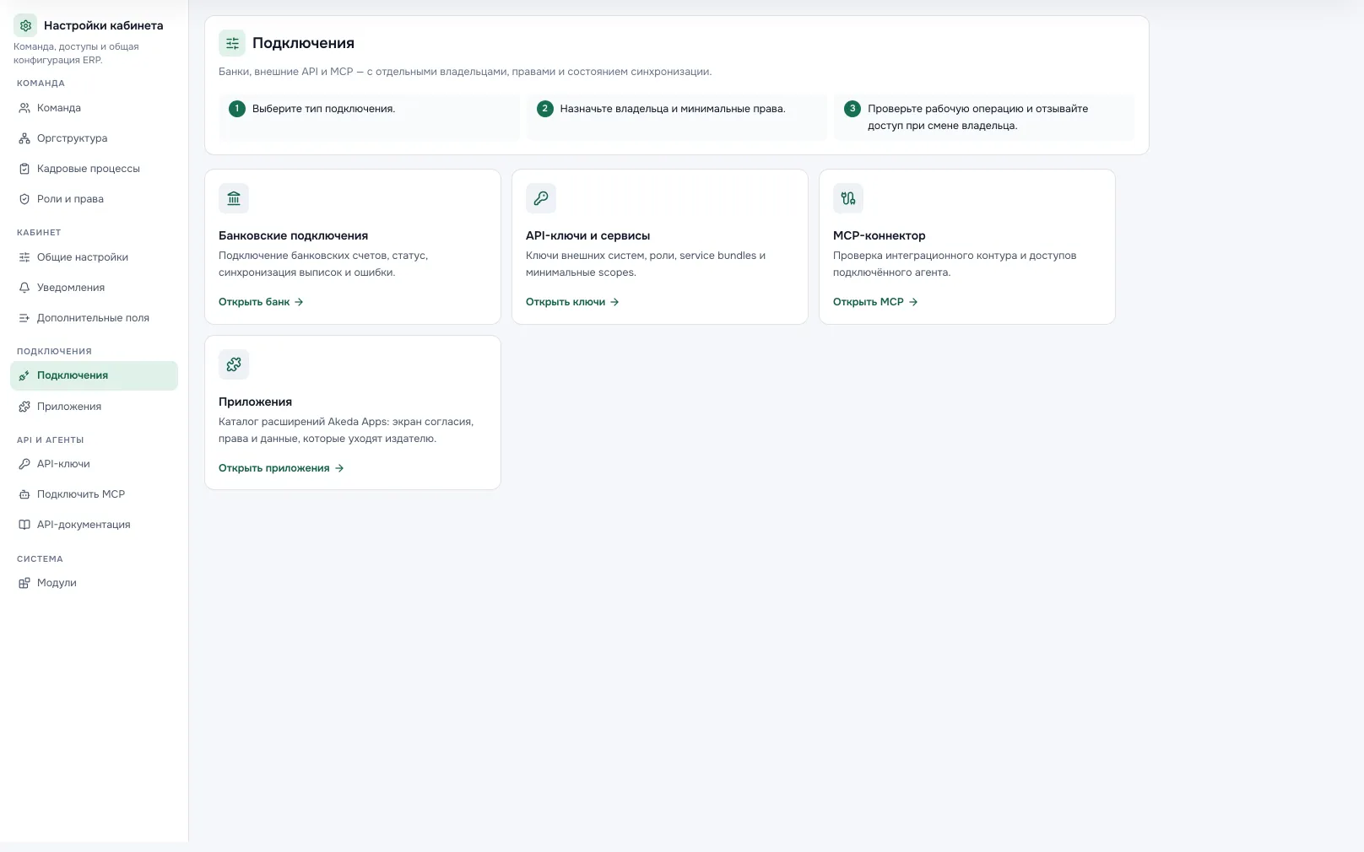Click the Подключения page heading

[x=303, y=43]
